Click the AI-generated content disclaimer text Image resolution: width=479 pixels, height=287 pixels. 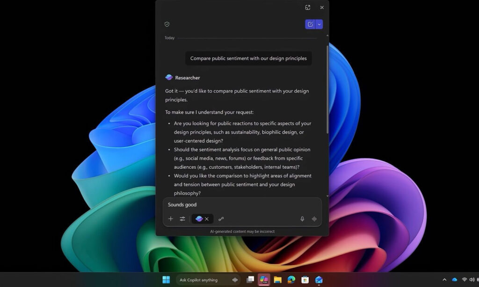click(242, 231)
